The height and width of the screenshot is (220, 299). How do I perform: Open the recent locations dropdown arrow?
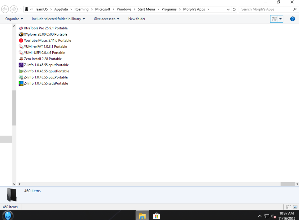[21, 9]
